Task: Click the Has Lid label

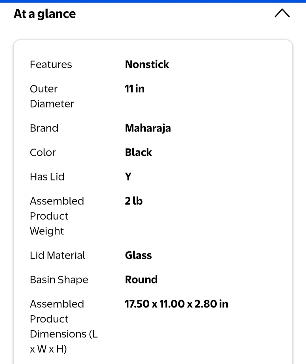Action: tap(47, 177)
